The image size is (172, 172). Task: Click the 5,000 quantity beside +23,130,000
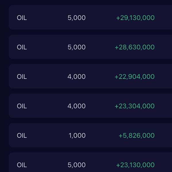(x=77, y=165)
